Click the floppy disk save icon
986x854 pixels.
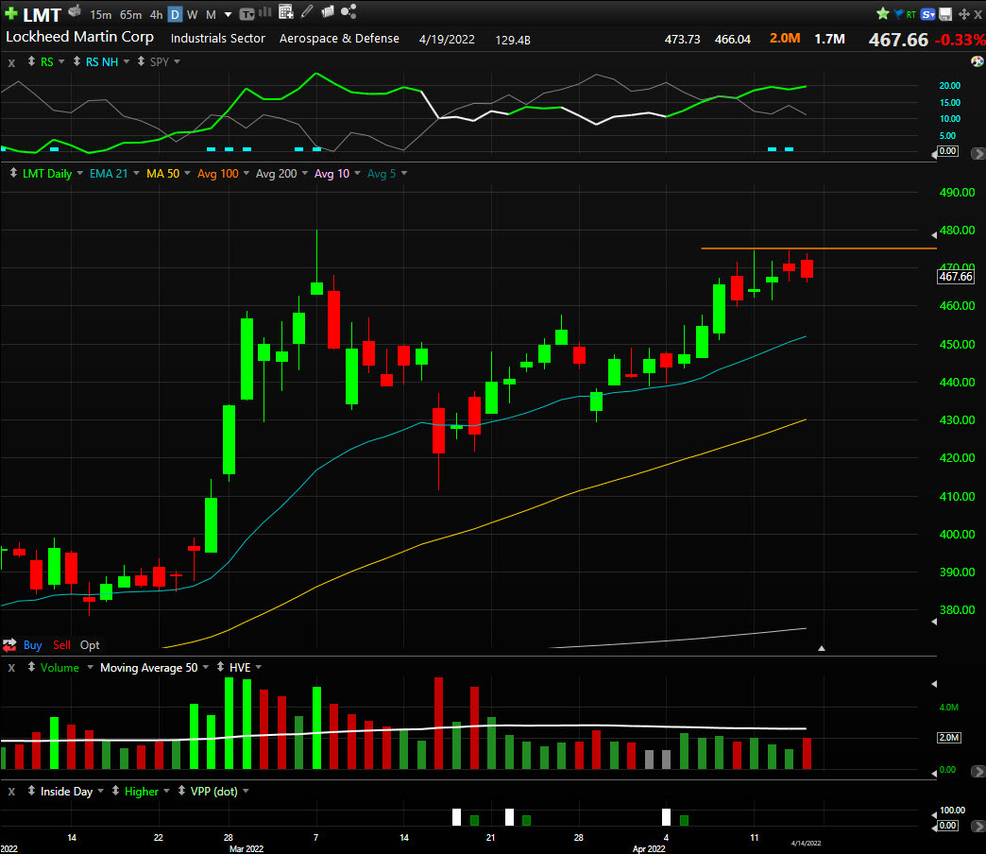tap(945, 14)
